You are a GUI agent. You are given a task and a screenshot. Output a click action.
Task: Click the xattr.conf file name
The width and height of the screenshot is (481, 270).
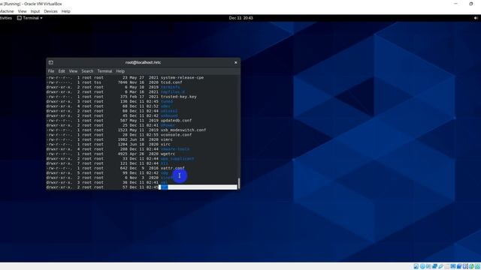173,168
